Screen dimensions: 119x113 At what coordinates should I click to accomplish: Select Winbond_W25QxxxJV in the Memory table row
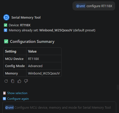point(44,73)
